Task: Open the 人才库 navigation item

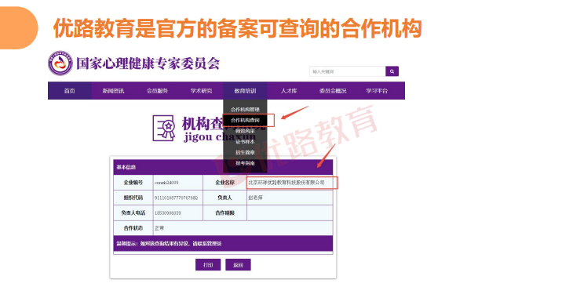Action: click(x=289, y=91)
